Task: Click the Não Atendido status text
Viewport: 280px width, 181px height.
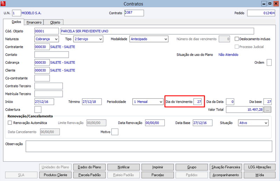Action: 228,55
